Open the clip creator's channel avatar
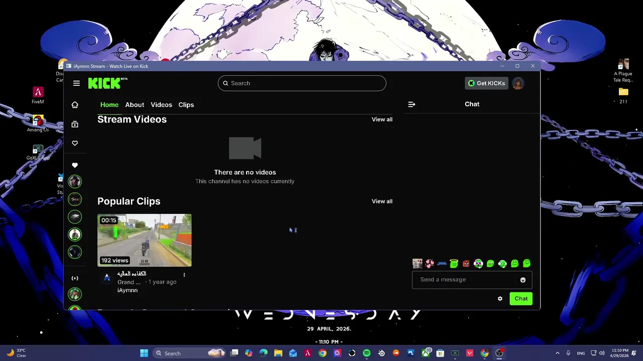 click(x=106, y=277)
